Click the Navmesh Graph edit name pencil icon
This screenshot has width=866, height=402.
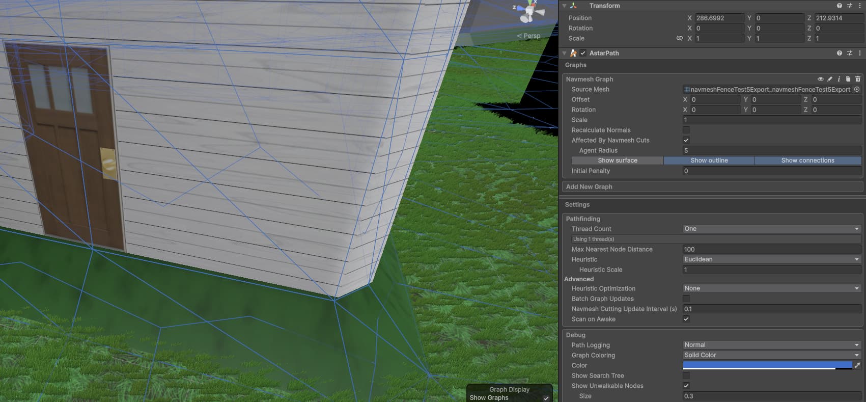(830, 79)
